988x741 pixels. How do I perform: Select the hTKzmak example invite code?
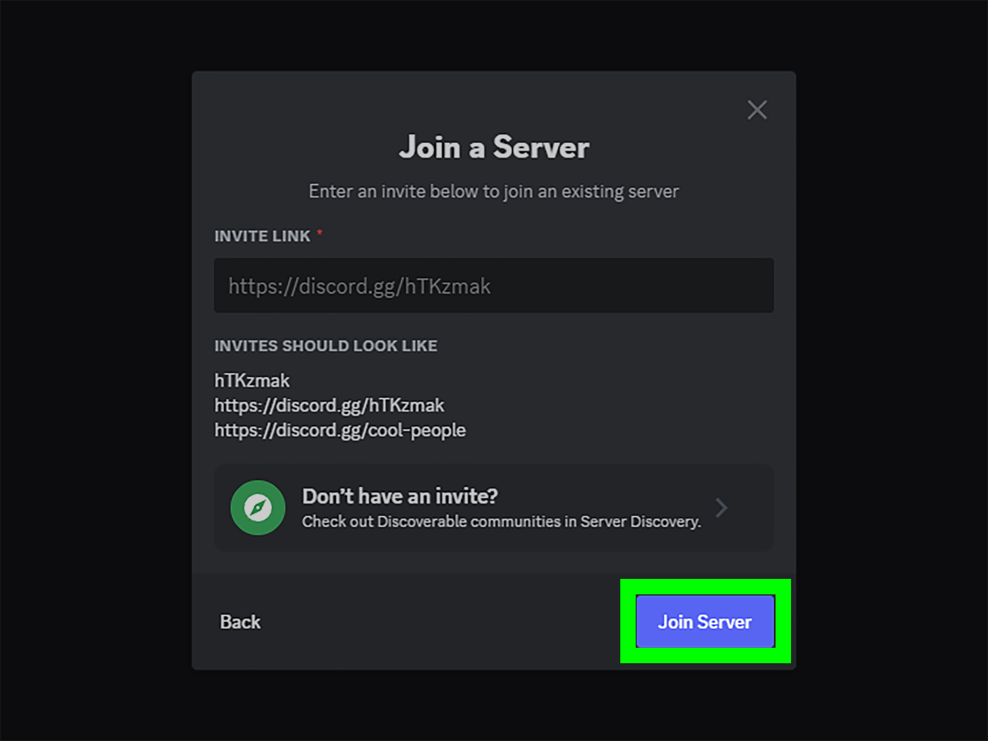tap(251, 380)
